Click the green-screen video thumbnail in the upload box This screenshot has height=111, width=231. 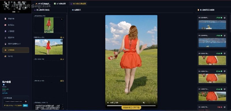click(49, 25)
